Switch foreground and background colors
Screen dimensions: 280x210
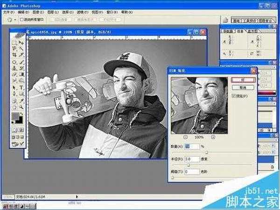point(22,114)
